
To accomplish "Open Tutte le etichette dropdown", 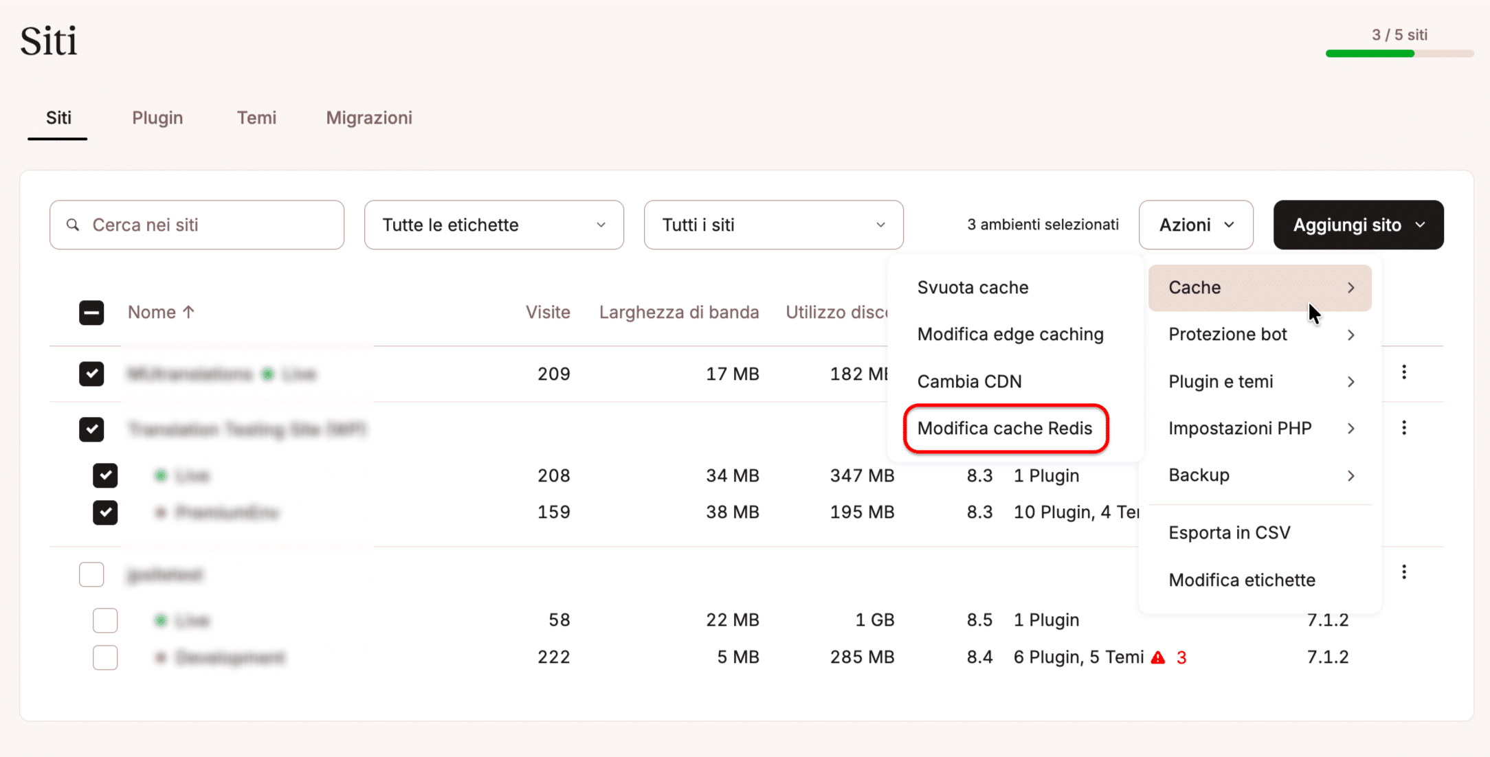I will coord(494,225).
